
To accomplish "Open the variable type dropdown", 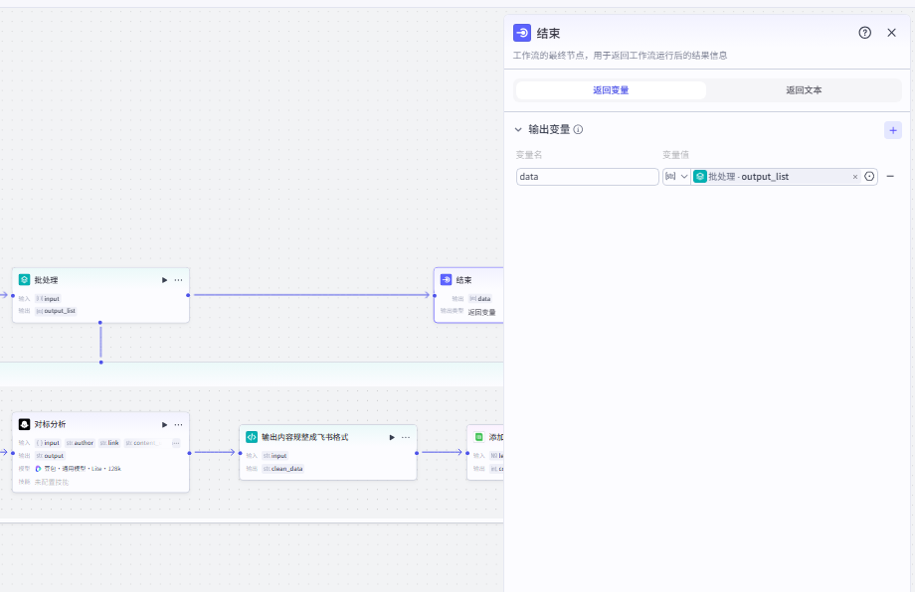I will pos(676,177).
